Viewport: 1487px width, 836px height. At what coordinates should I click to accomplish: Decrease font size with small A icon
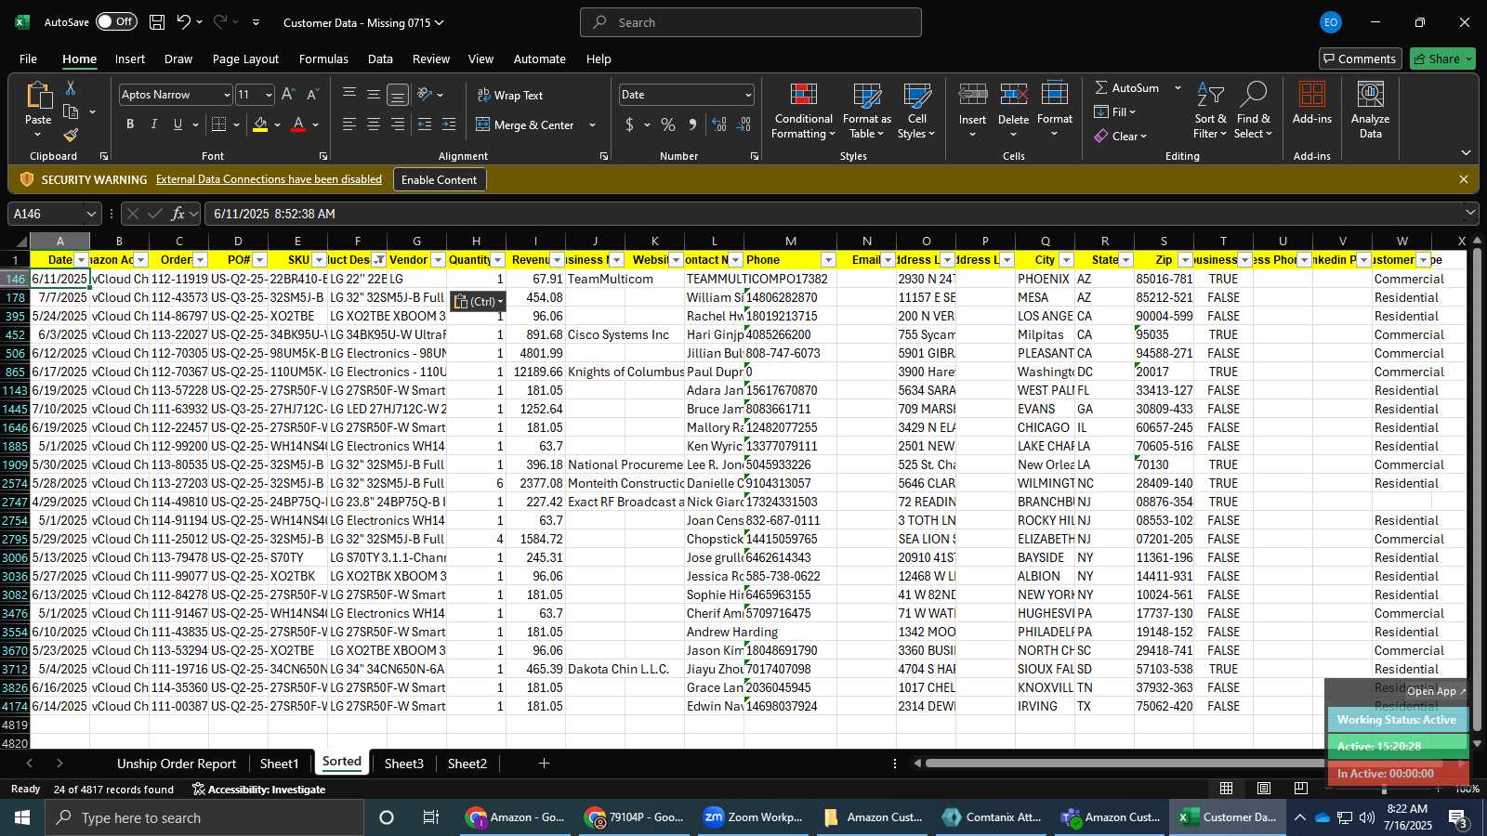pyautogui.click(x=312, y=95)
